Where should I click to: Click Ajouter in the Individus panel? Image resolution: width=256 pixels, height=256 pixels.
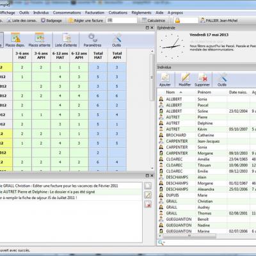coord(165,79)
